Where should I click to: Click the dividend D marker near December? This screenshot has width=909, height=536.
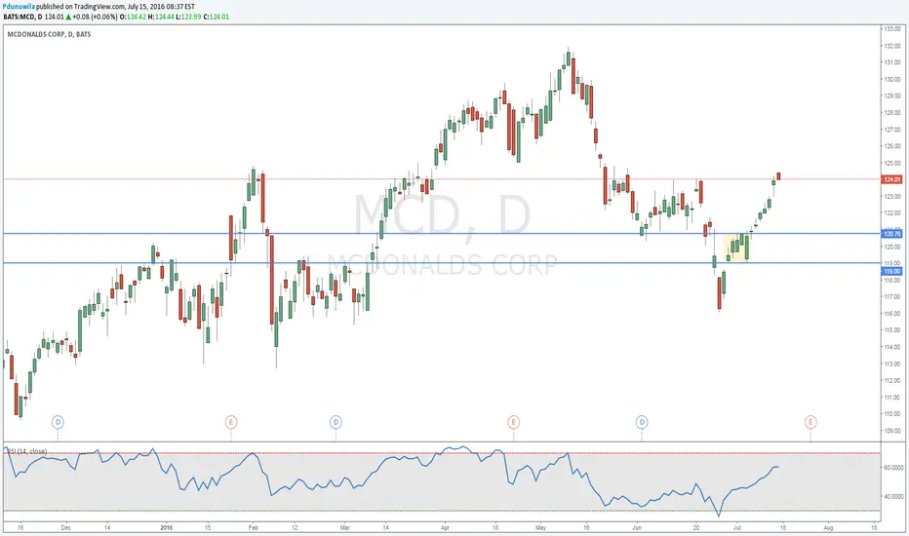pos(58,422)
